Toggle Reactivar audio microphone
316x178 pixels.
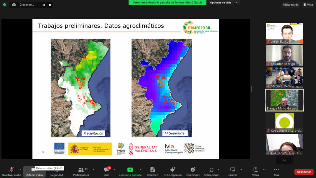tap(11, 172)
